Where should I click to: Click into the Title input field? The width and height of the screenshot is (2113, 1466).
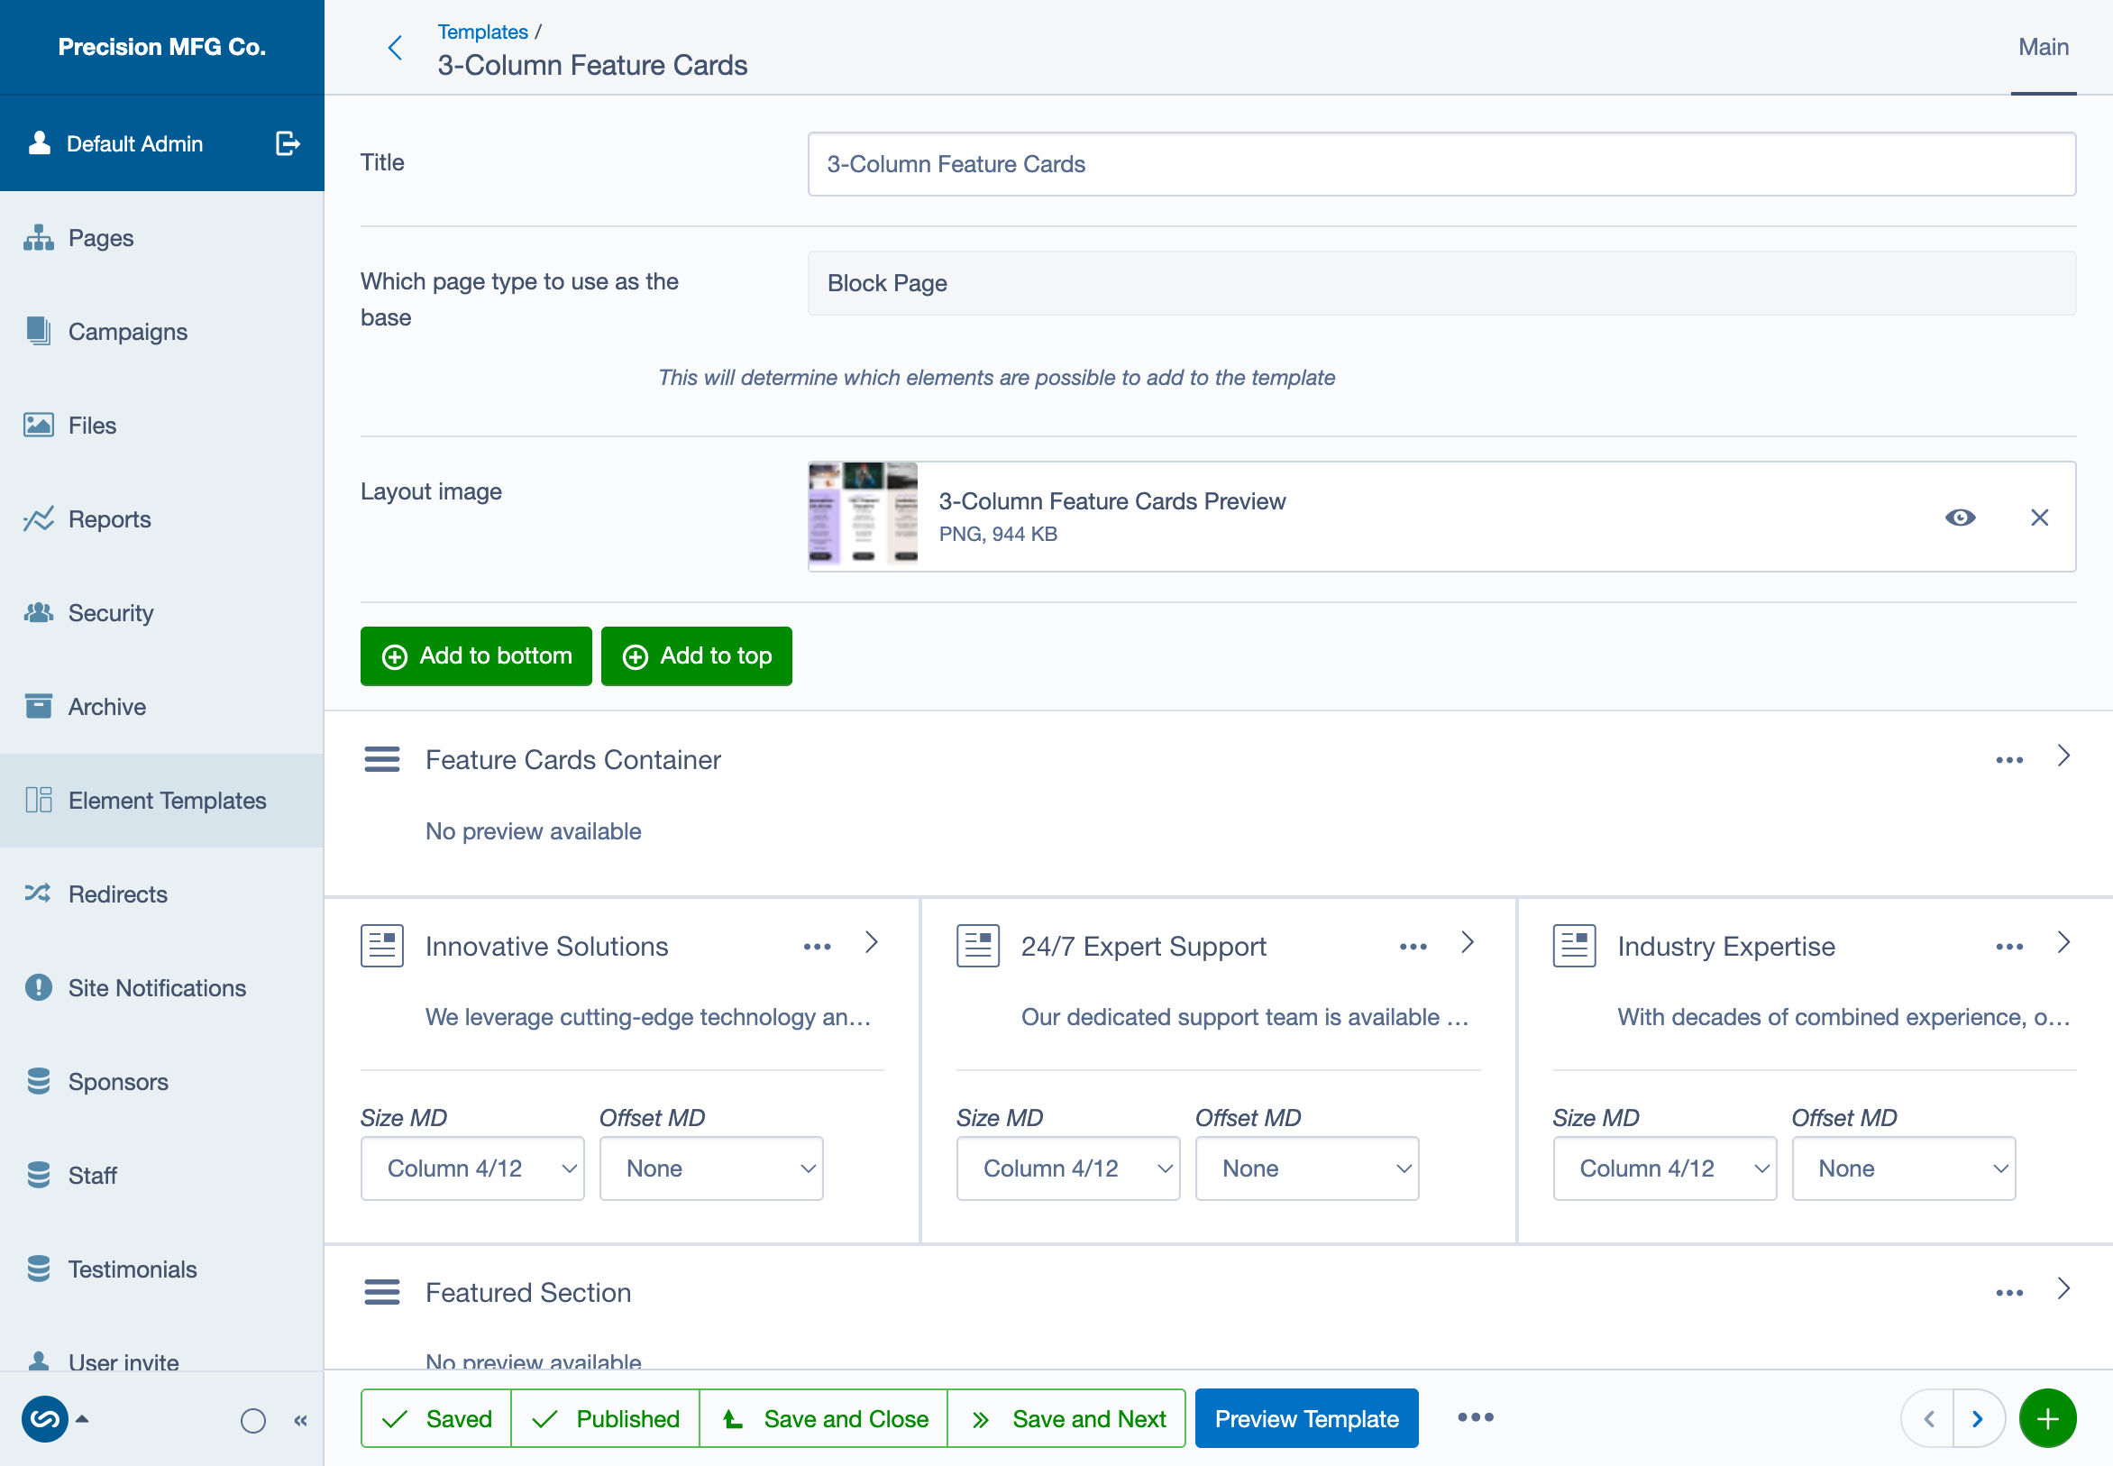[1441, 164]
